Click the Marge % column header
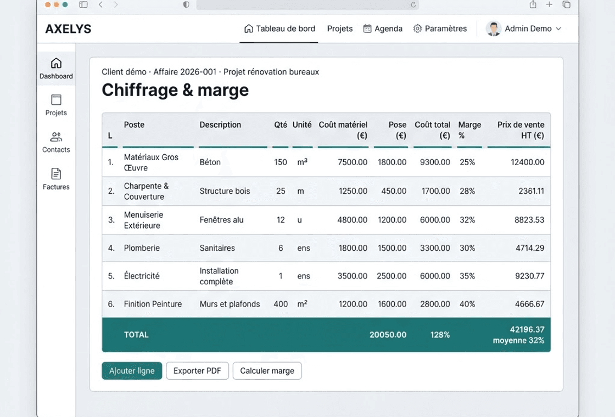Viewport: 615px width, 417px height. coord(469,130)
